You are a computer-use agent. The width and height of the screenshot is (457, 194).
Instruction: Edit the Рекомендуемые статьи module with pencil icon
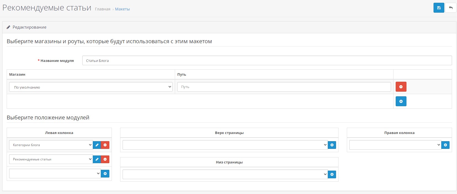click(x=97, y=159)
